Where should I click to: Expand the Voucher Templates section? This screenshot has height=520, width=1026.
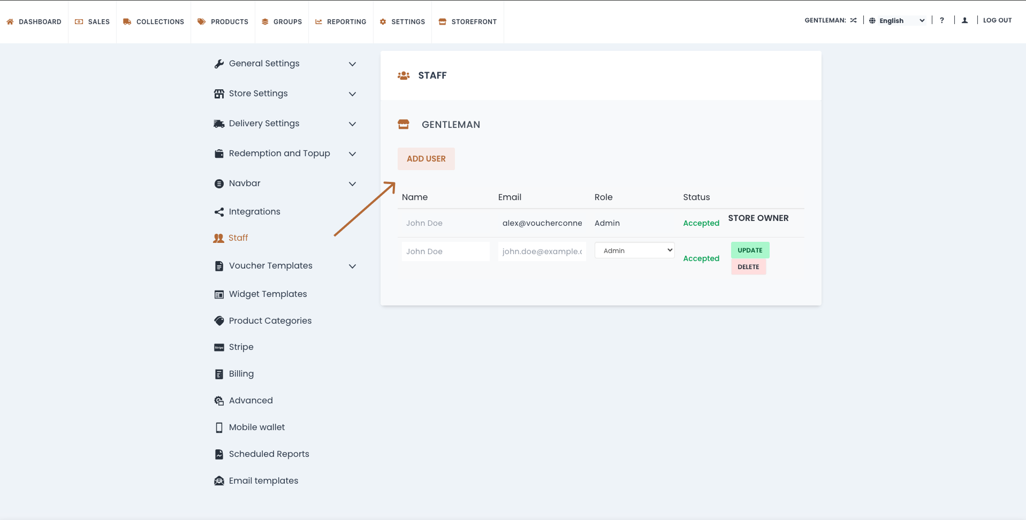[352, 266]
